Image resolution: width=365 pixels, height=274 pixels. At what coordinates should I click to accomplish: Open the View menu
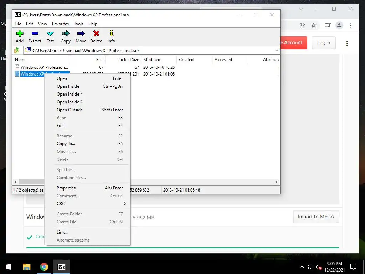pos(43,24)
